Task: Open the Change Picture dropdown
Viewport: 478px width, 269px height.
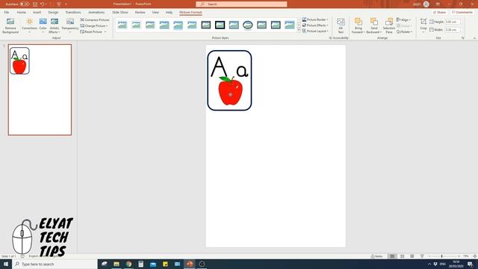Action: coord(94,26)
